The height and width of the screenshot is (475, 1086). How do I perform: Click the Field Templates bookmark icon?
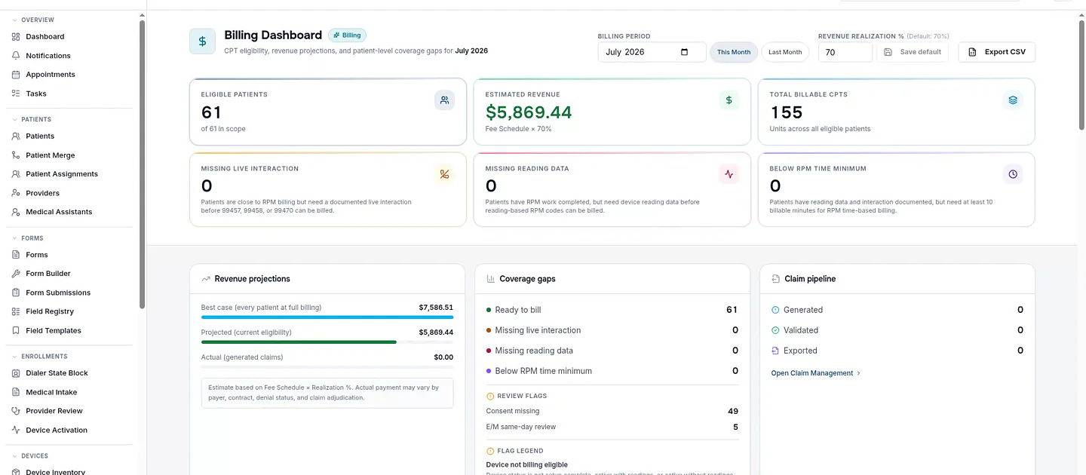tap(16, 330)
